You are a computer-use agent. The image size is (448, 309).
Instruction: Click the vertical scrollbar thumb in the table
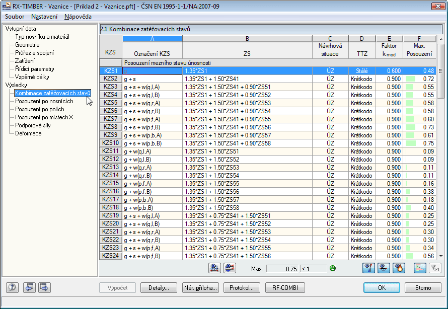[x=440, y=71]
